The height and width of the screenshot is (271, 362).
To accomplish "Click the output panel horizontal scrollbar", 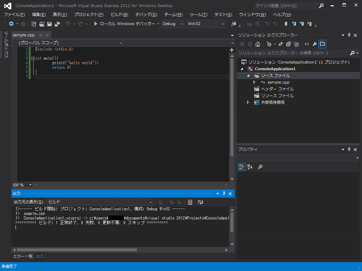I will (76, 250).
